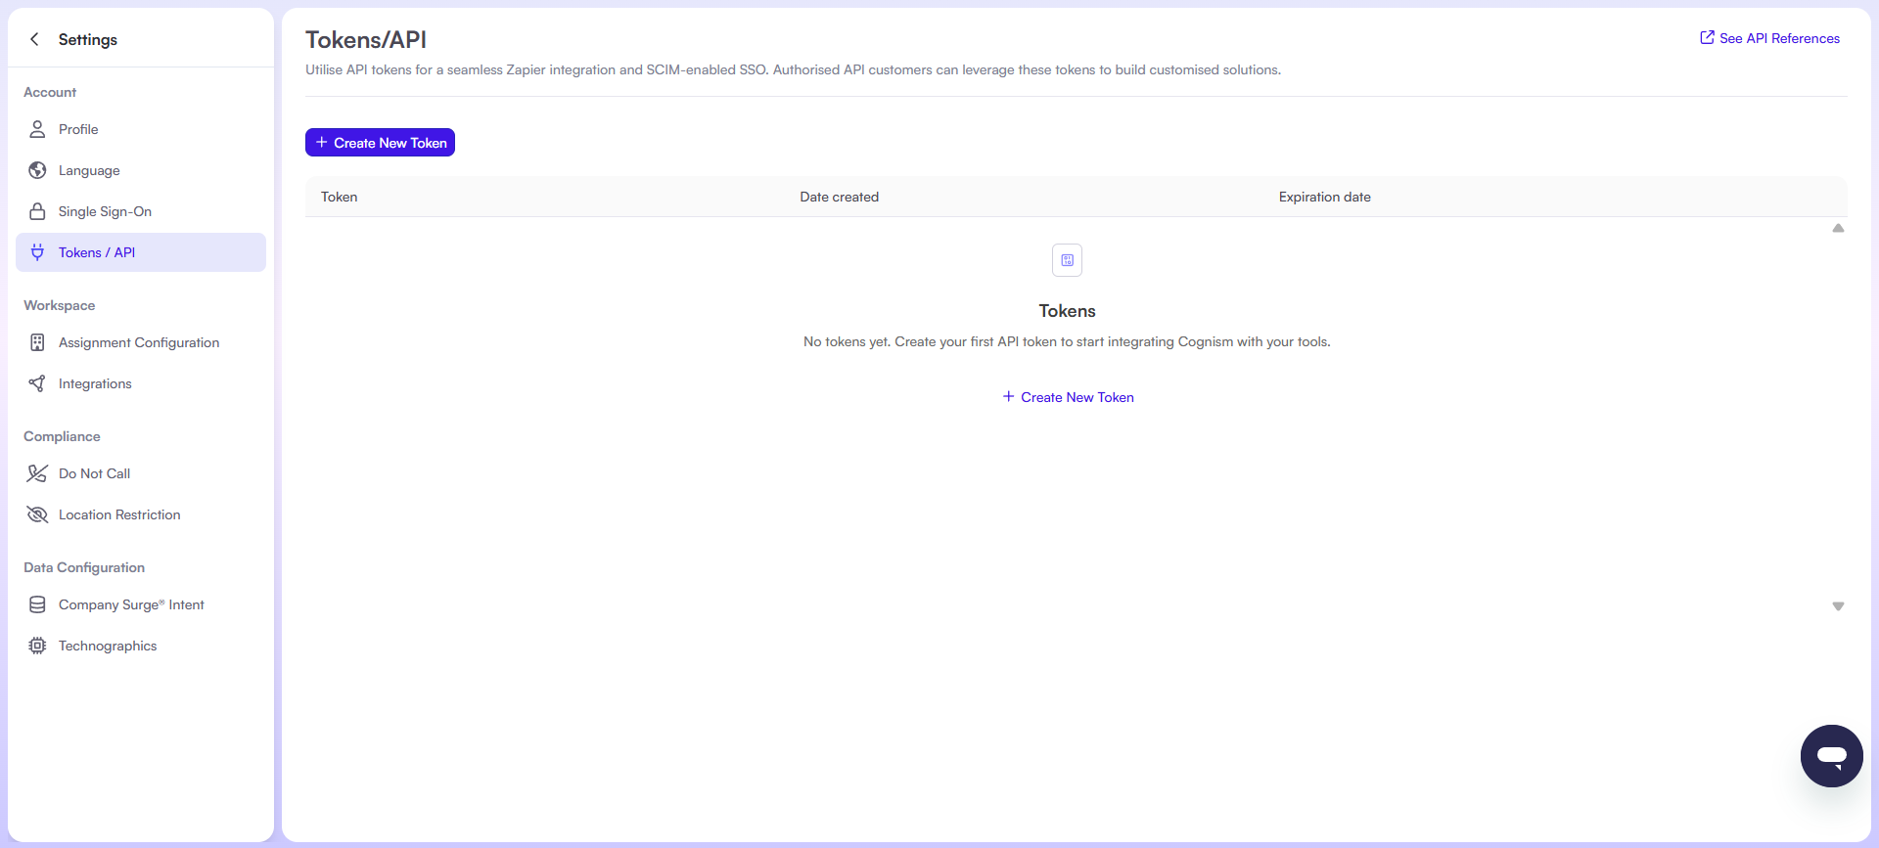Click the Do Not Call phone icon
The height and width of the screenshot is (848, 1879).
point(37,473)
